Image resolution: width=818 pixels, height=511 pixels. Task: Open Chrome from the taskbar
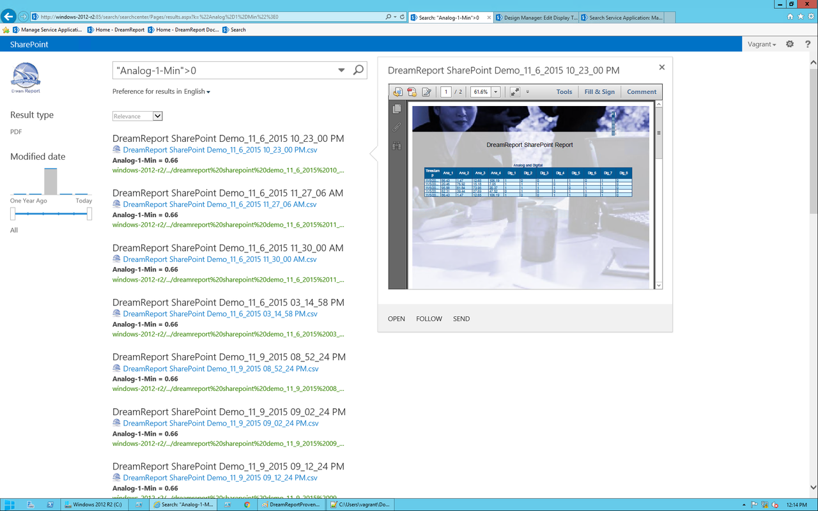(247, 505)
